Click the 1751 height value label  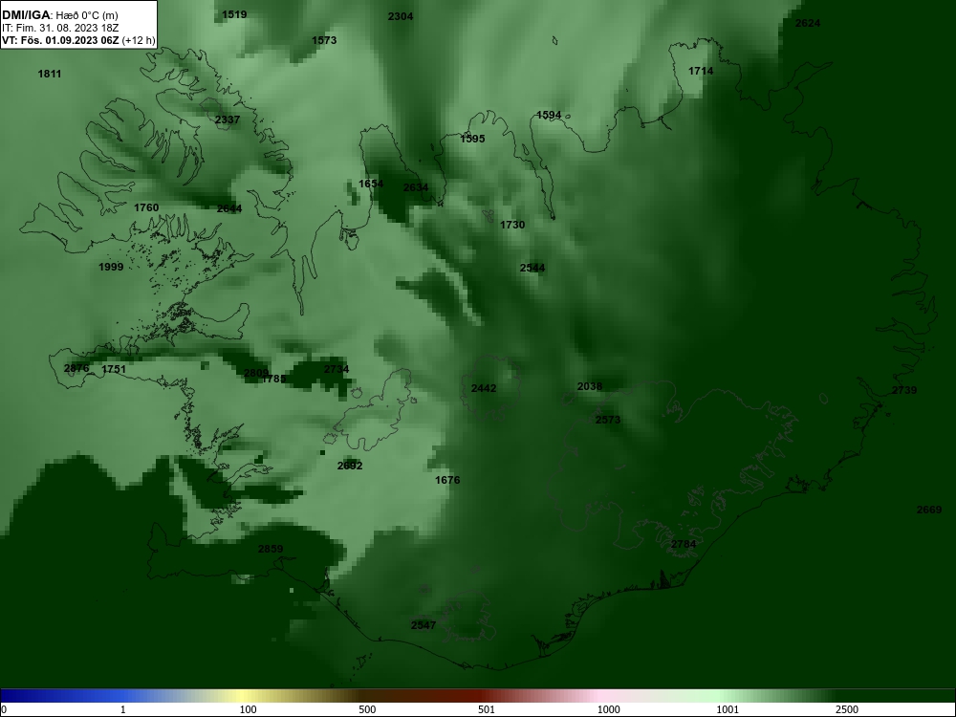point(114,369)
